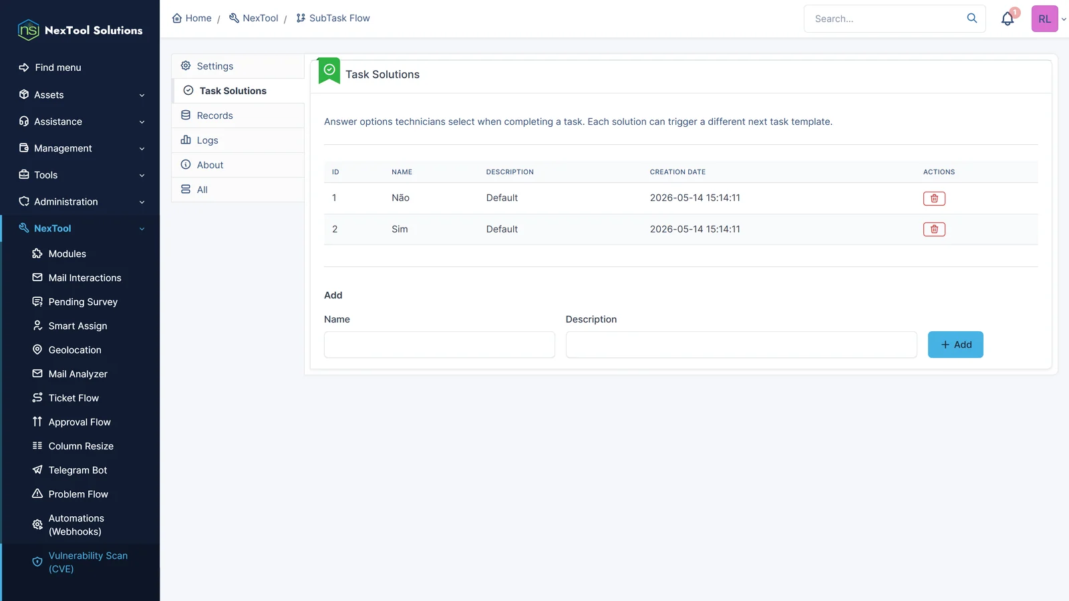Focus the Description input field
Image resolution: width=1069 pixels, height=601 pixels.
click(x=742, y=345)
